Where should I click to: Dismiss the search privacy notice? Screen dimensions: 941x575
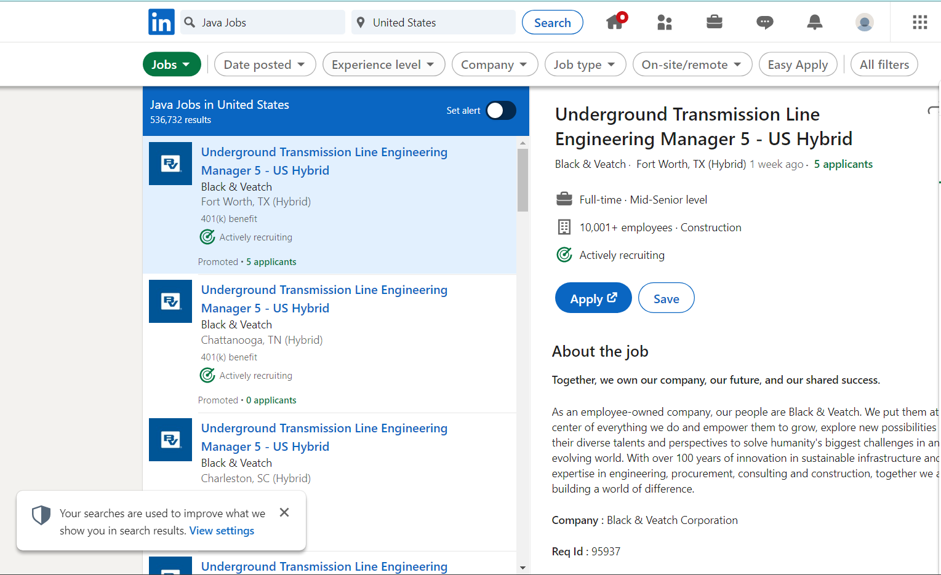(x=284, y=512)
